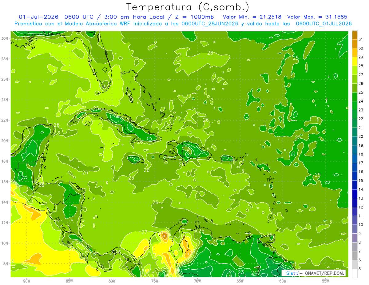Click the 70W longitude axis label
The height and width of the screenshot is (285, 369).
[x=197, y=281]
